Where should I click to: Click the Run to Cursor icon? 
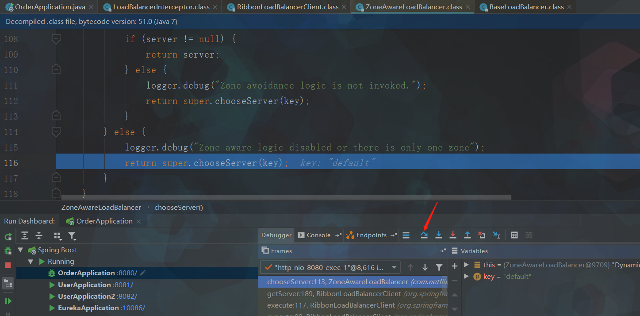click(x=496, y=235)
